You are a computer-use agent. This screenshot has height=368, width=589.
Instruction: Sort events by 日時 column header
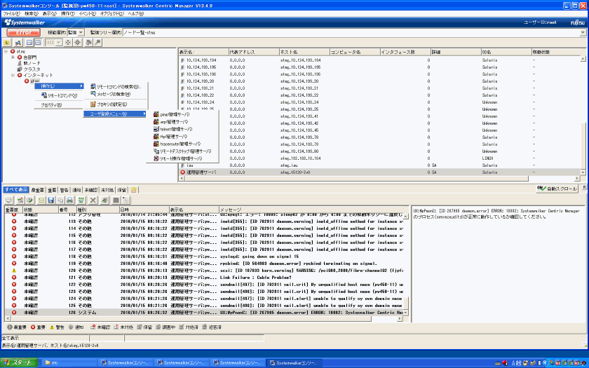point(144,210)
